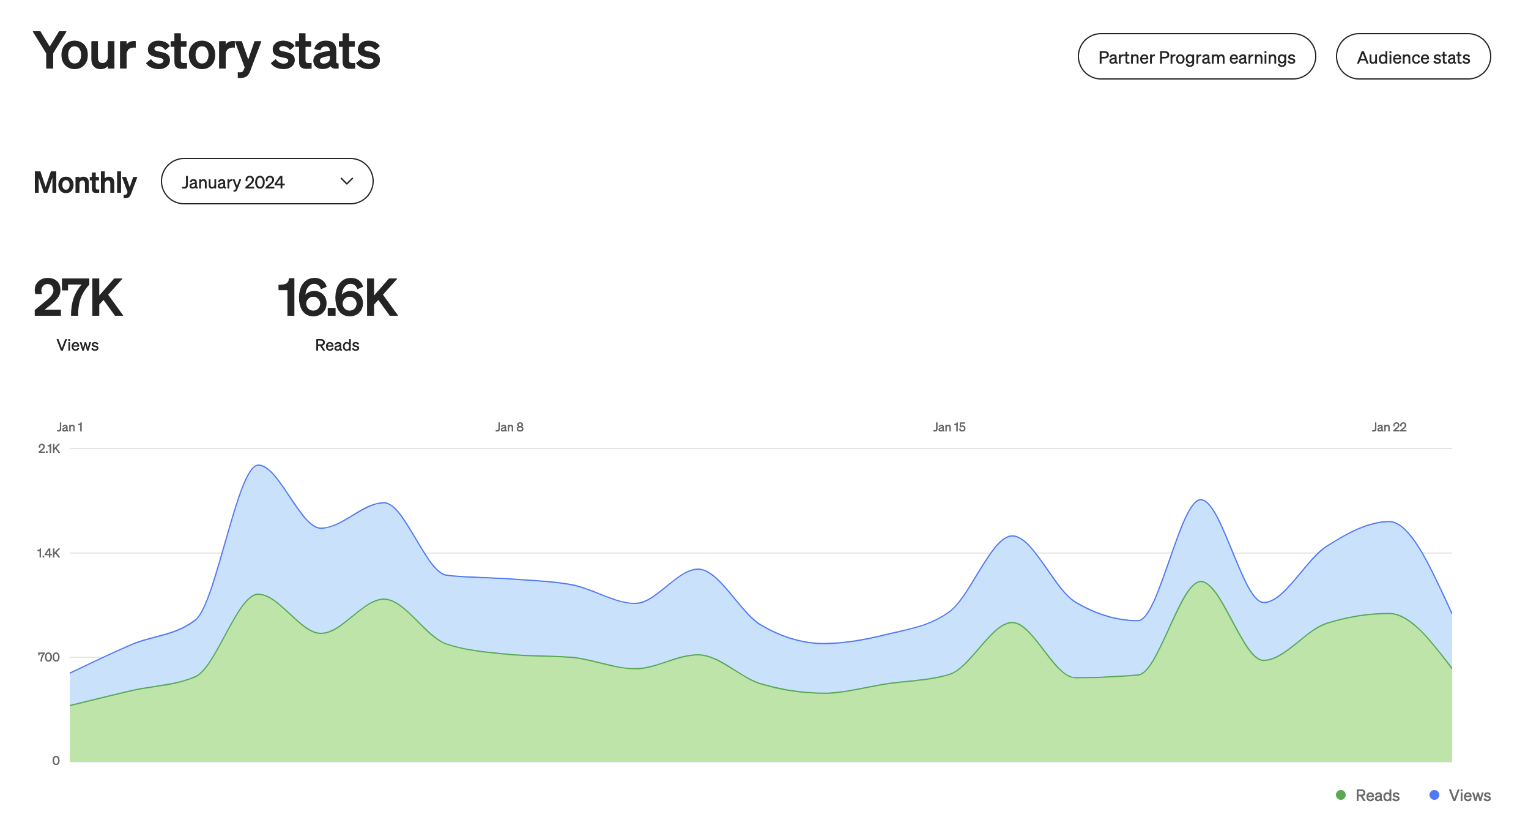This screenshot has height=820, width=1528.
Task: Click the Your story stats heading
Action: pyautogui.click(x=207, y=51)
